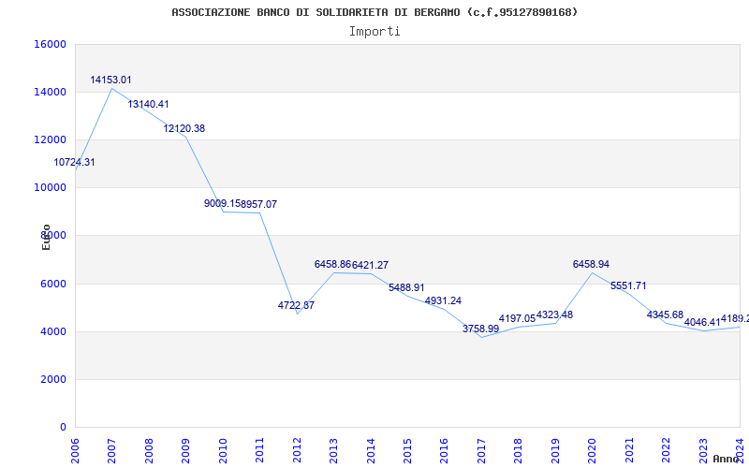Viewport: 749px width, 468px height.
Task: Select the 5551.71 data label
Action: tap(628, 286)
